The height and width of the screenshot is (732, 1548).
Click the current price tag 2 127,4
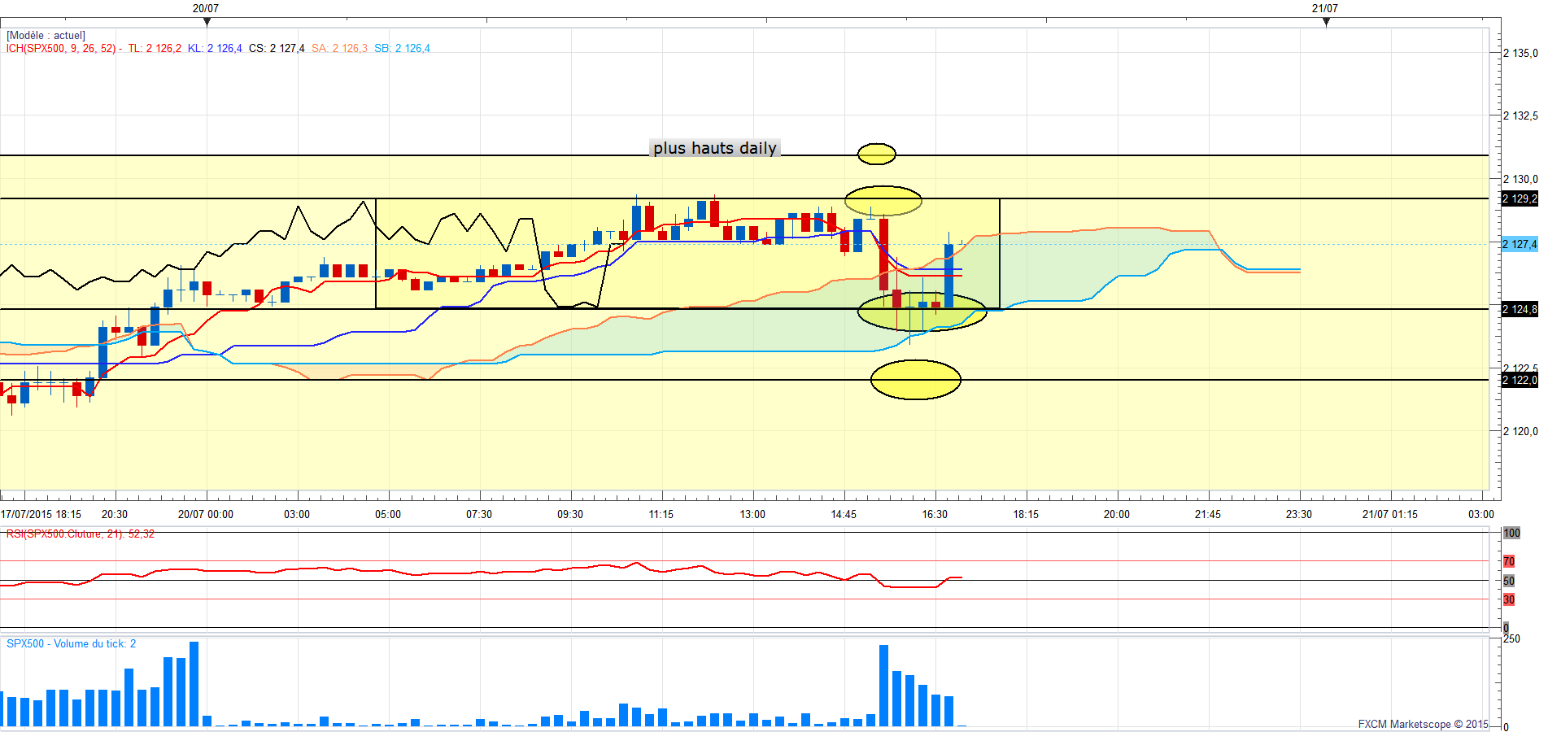pos(1520,244)
